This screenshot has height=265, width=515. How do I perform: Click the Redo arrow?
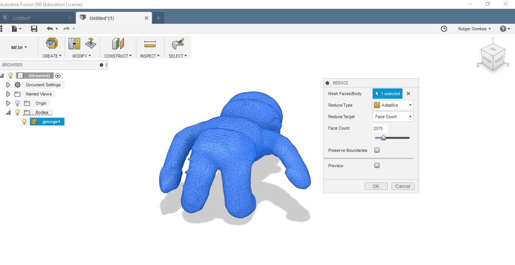67,29
